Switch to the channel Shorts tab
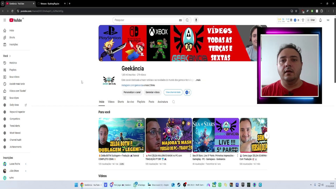This screenshot has width=336, height=189. click(121, 102)
